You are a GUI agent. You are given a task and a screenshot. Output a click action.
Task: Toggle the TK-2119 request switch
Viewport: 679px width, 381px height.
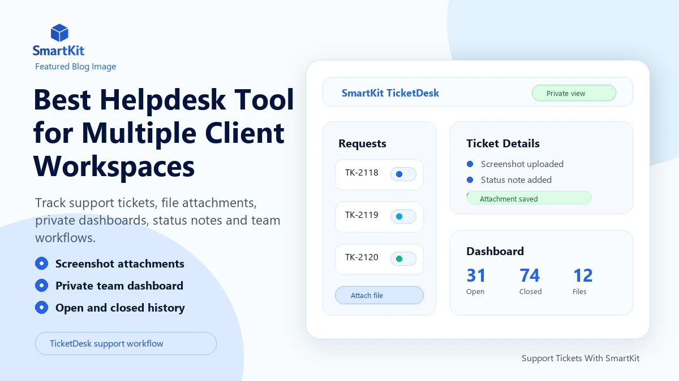[403, 217]
